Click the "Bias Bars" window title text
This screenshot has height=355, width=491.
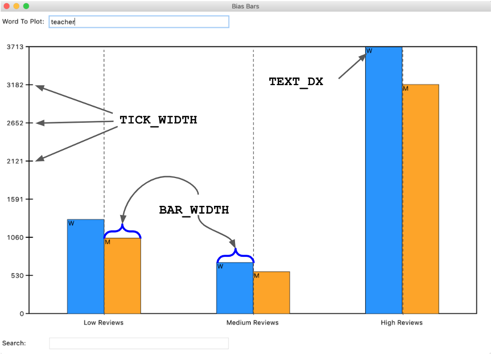click(245, 6)
